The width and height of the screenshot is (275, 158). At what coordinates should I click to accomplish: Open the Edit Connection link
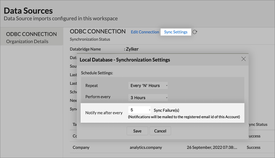tap(145, 32)
